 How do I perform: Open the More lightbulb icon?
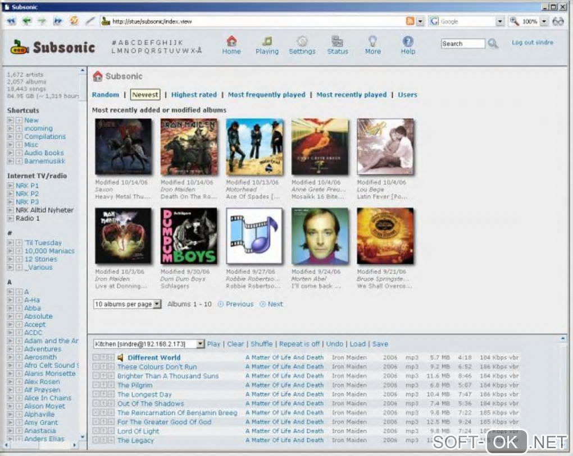coord(372,41)
